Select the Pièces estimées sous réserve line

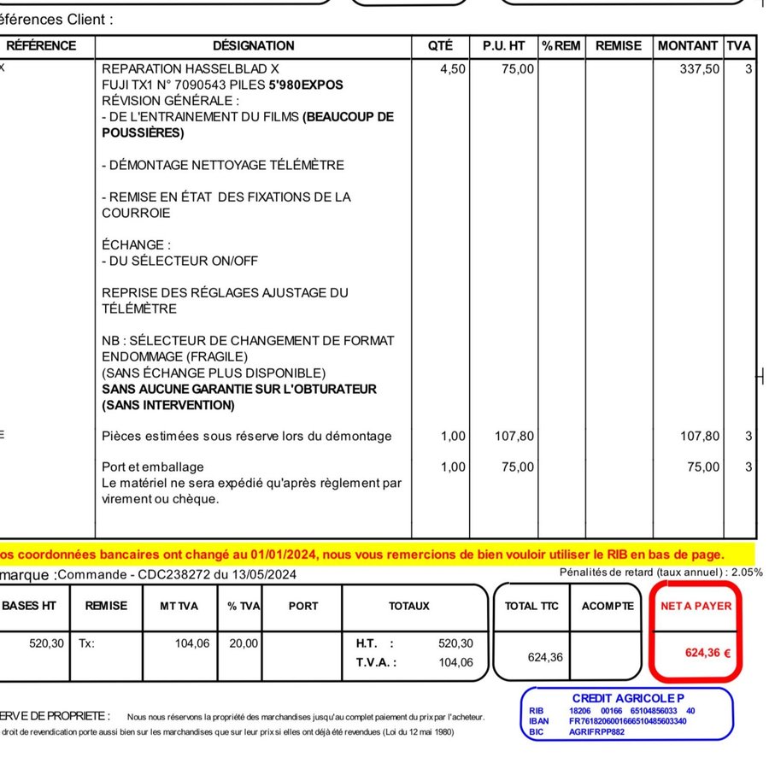[246, 437]
